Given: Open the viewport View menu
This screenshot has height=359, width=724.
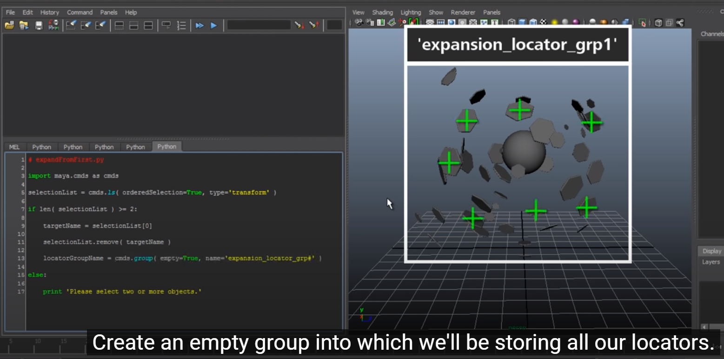Looking at the screenshot, I should 358,13.
